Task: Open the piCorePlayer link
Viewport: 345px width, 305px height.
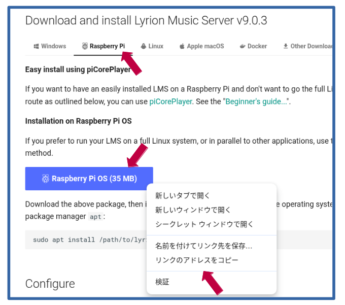Action: [x=170, y=101]
